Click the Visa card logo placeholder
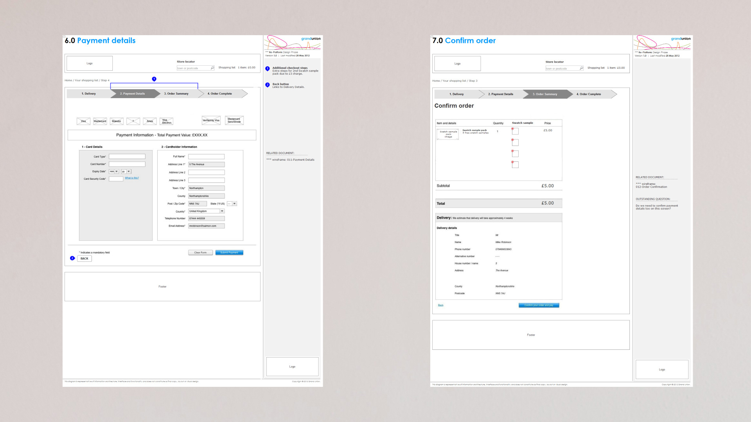Viewport: 751px width, 422px height. tap(83, 121)
